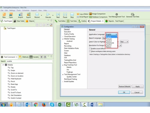This screenshot has height=113, width=150.
Task: Open Test Management Tool from toolbar
Action: pos(117,15)
